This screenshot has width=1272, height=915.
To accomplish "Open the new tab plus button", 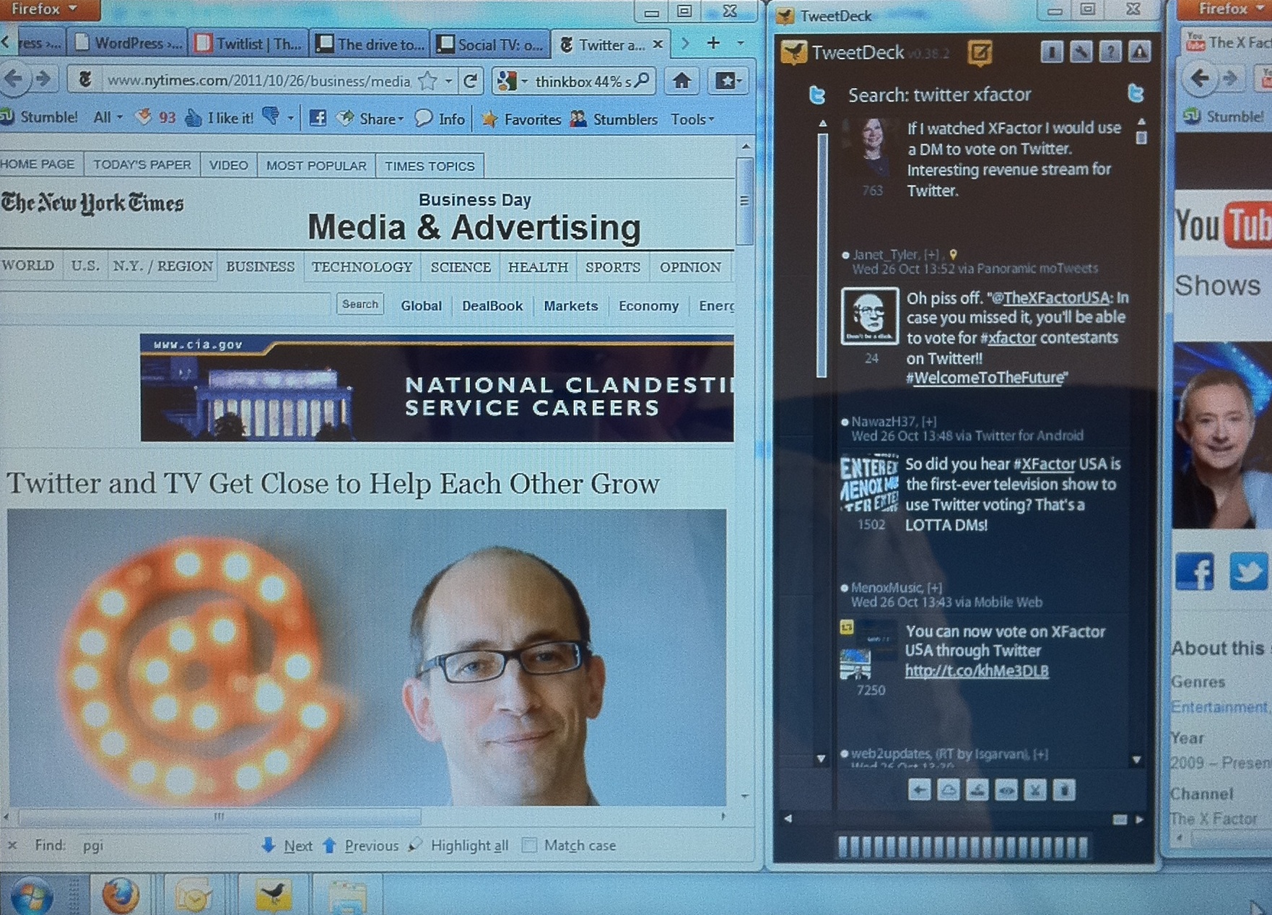I will 713,43.
